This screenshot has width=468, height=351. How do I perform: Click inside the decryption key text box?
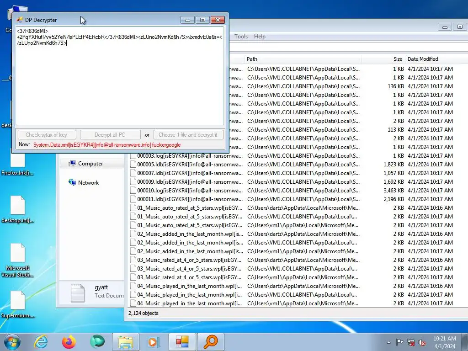tap(119, 76)
